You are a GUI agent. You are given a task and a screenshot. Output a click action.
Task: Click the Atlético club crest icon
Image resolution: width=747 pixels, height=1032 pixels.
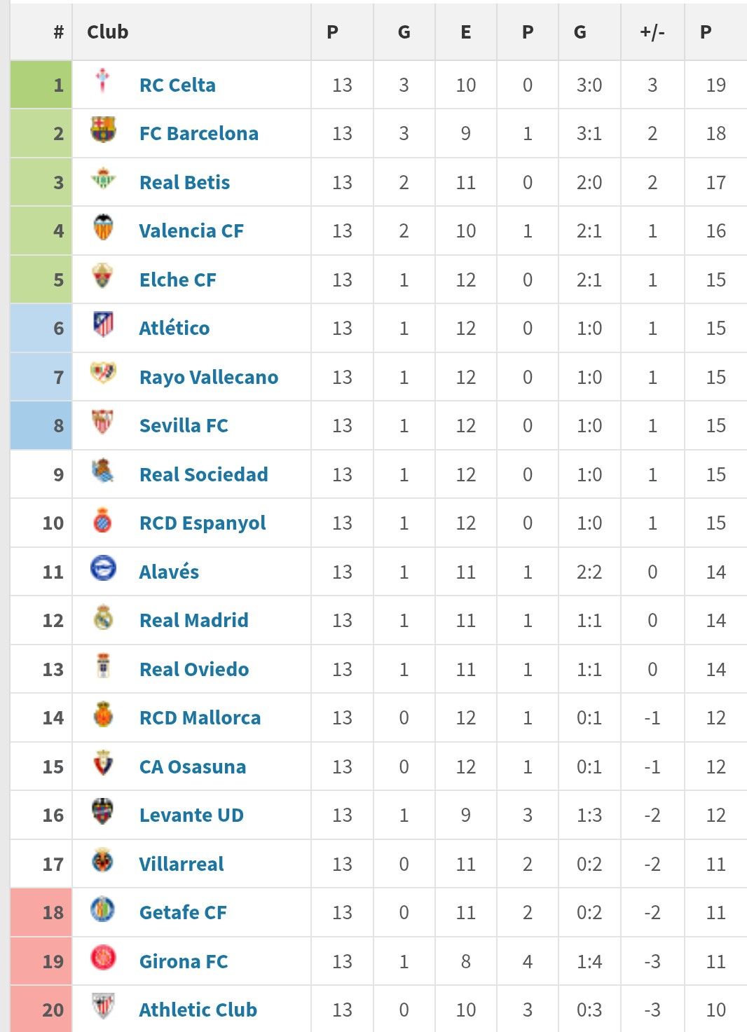103,324
